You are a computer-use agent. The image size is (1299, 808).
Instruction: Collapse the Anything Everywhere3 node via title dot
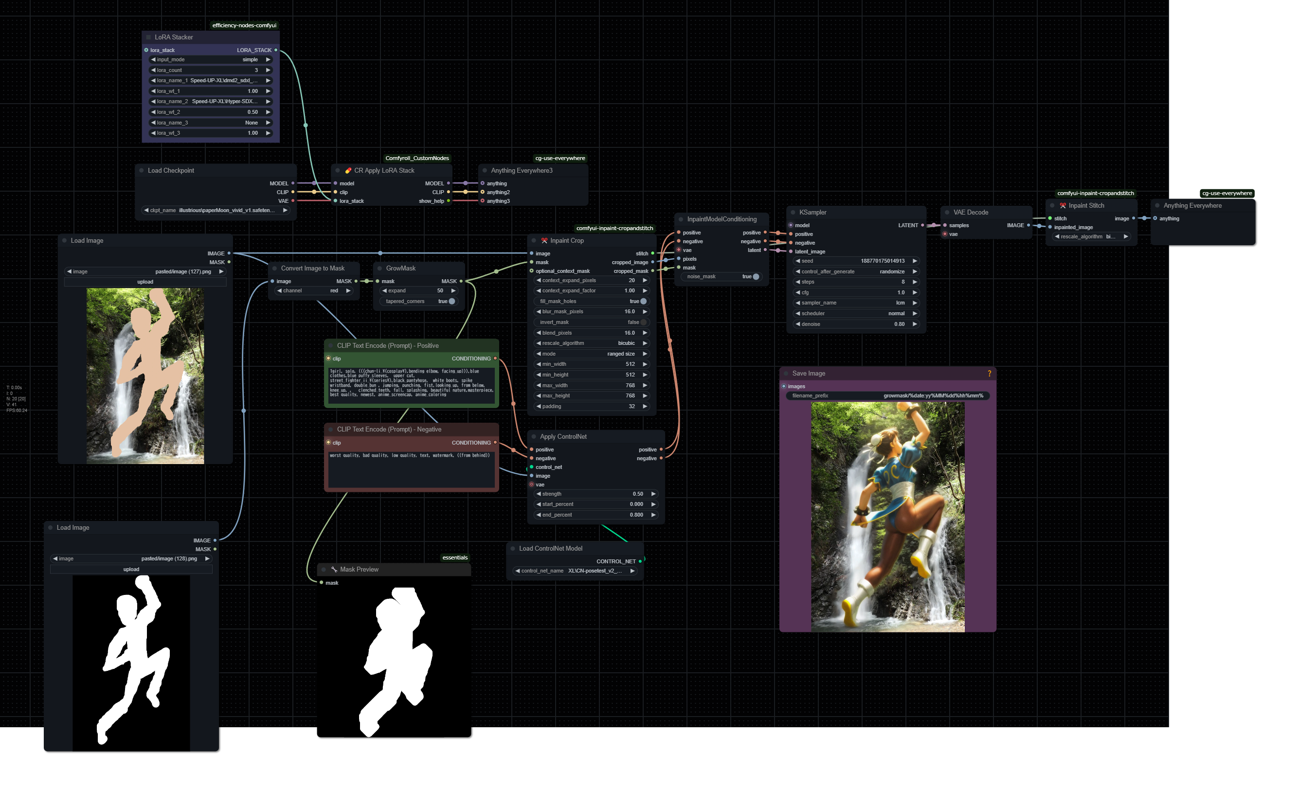tap(485, 170)
